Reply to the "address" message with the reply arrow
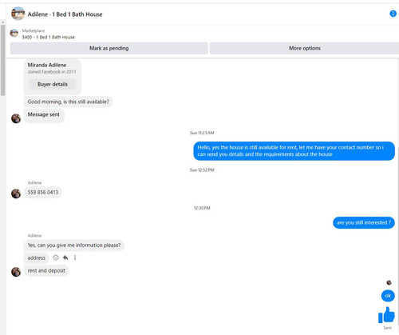 (65, 257)
